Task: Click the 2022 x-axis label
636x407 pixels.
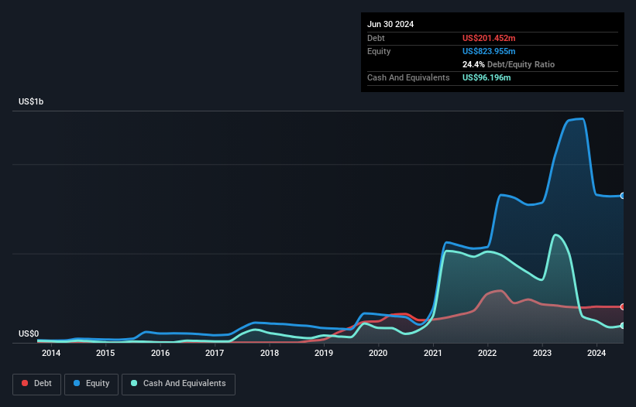Action: point(487,353)
